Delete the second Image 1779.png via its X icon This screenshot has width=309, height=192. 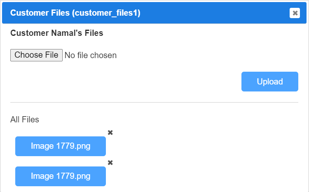click(110, 163)
